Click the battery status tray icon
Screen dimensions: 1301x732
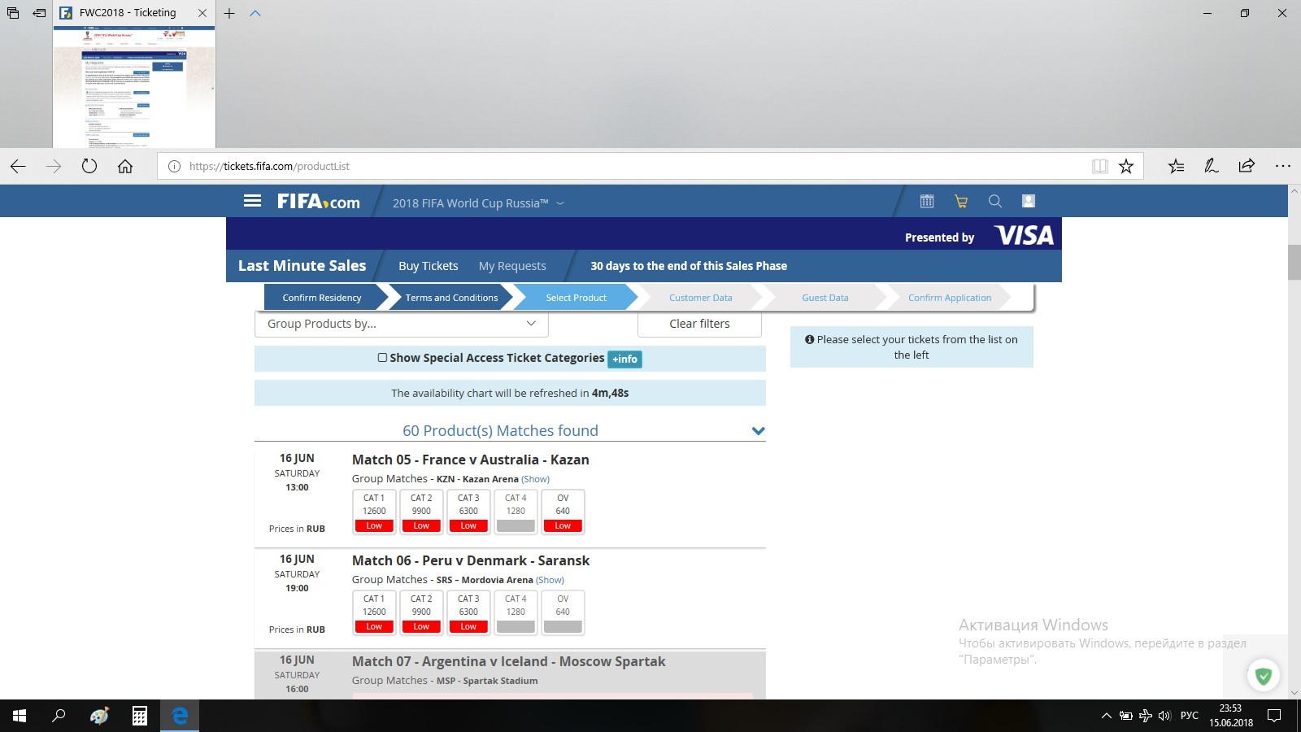tap(1126, 716)
